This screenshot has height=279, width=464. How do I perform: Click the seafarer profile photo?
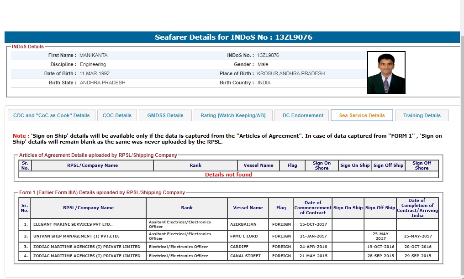386,72
